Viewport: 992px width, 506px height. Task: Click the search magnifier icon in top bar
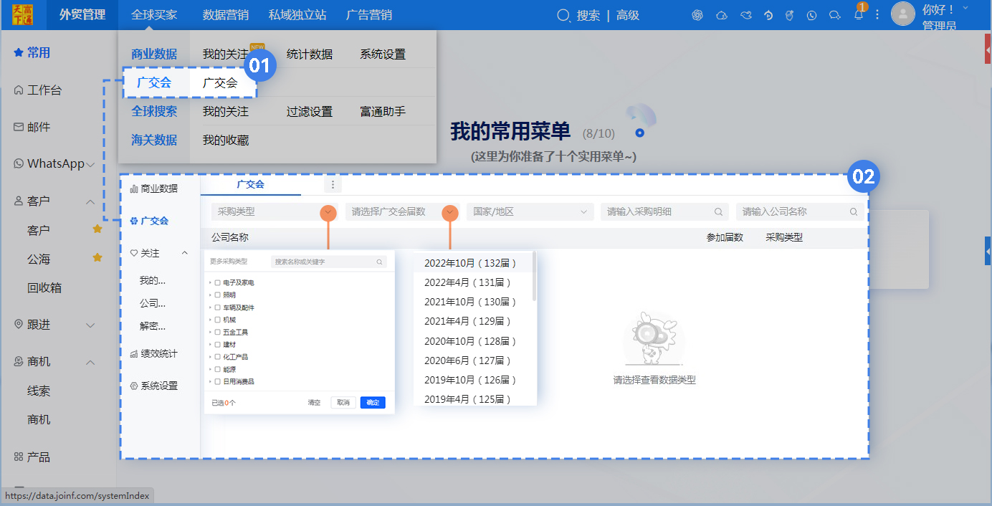click(564, 15)
